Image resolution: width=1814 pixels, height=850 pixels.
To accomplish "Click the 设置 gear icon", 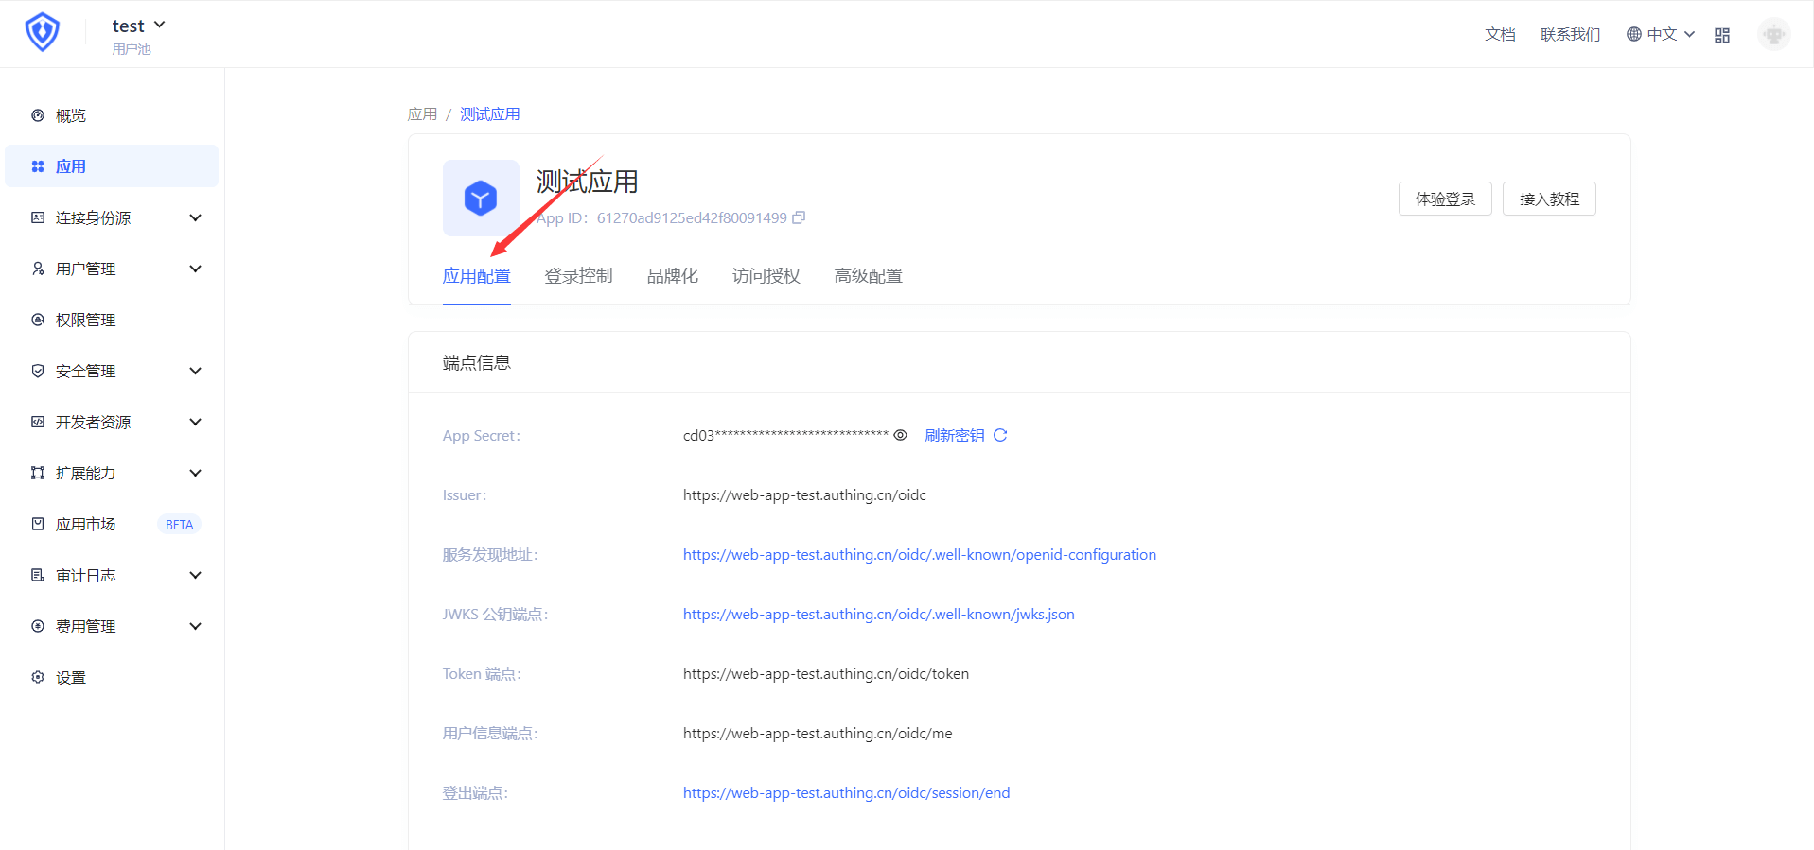I will tap(38, 677).
